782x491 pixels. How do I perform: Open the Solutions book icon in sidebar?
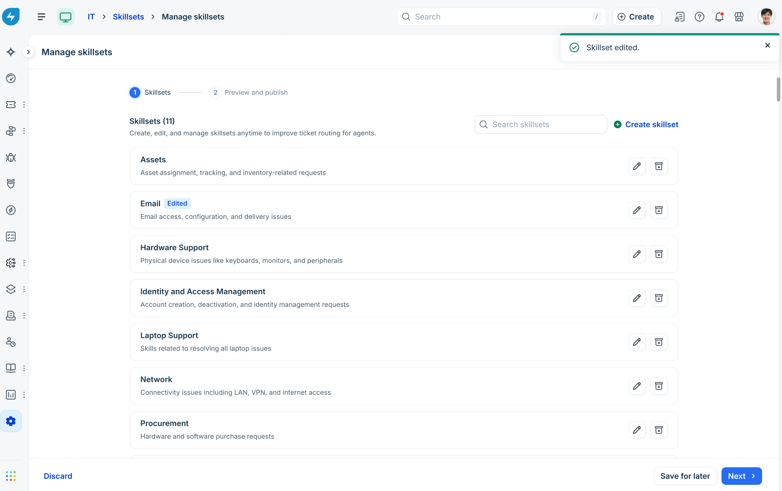[11, 368]
